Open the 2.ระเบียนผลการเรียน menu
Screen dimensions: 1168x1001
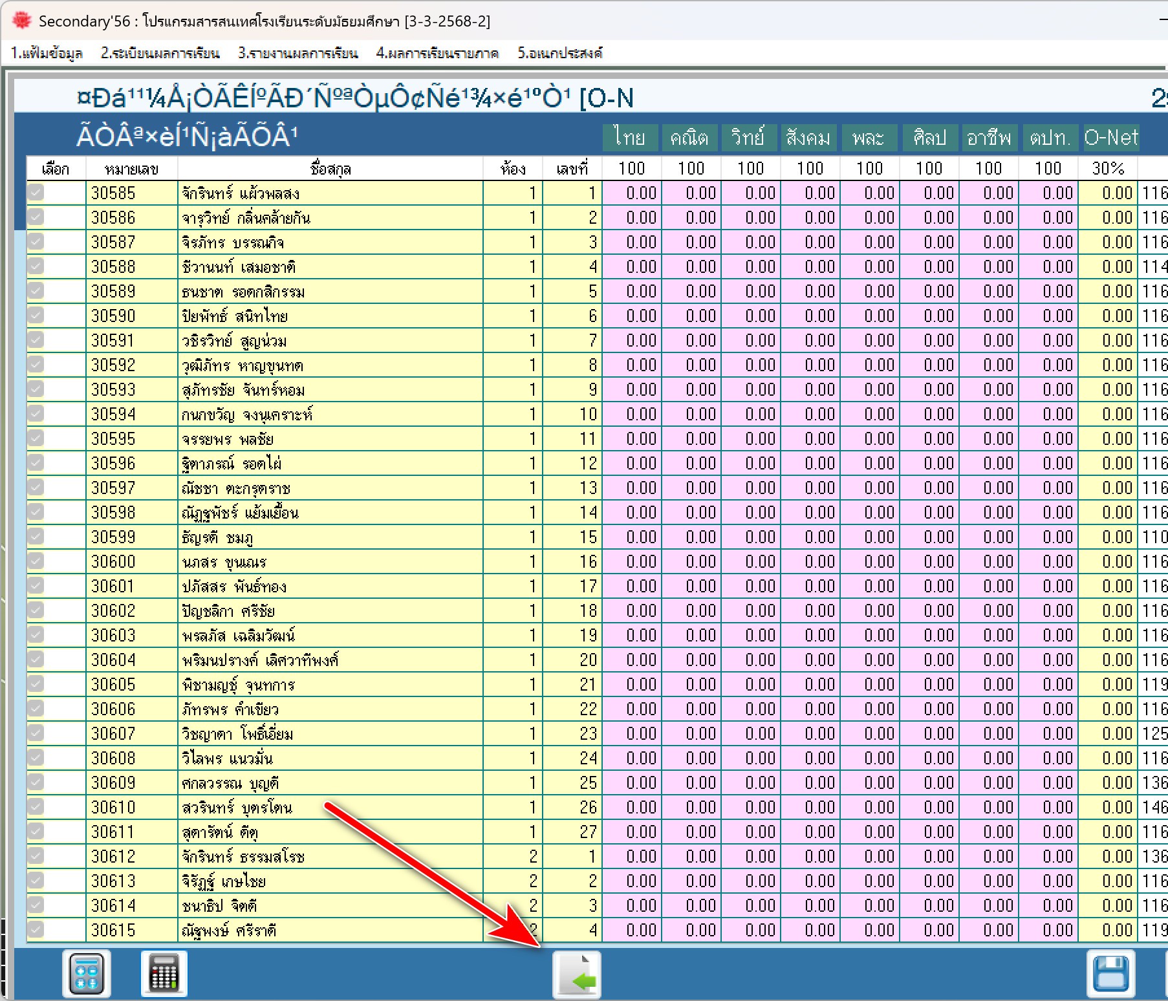pyautogui.click(x=160, y=53)
